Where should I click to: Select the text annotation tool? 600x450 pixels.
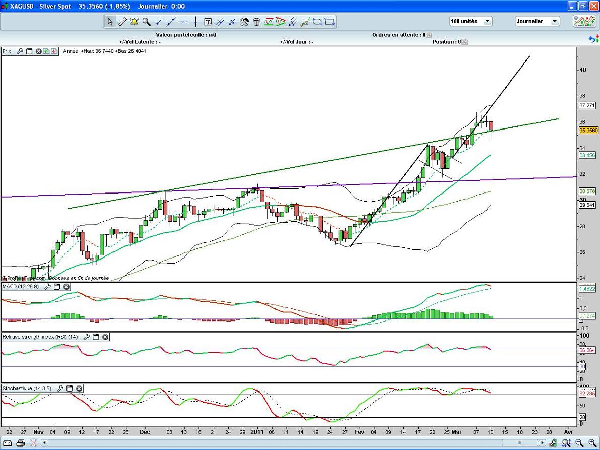point(208,22)
